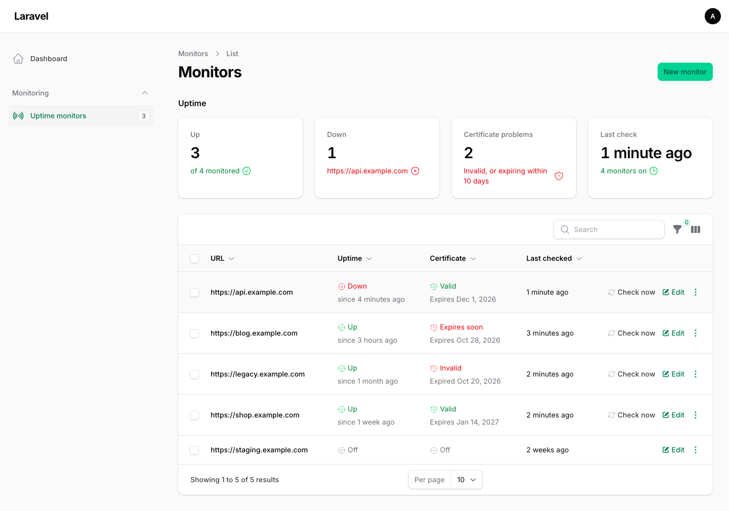Check the blog.example.com row checkbox
729x511 pixels.
pos(194,334)
